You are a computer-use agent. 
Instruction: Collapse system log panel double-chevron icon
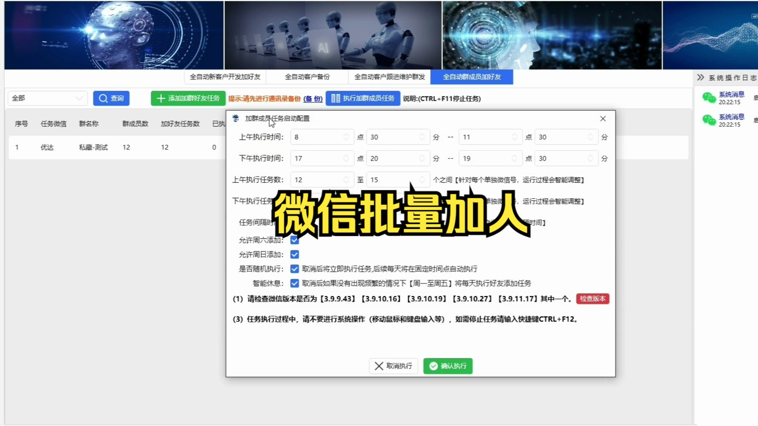[x=700, y=77]
